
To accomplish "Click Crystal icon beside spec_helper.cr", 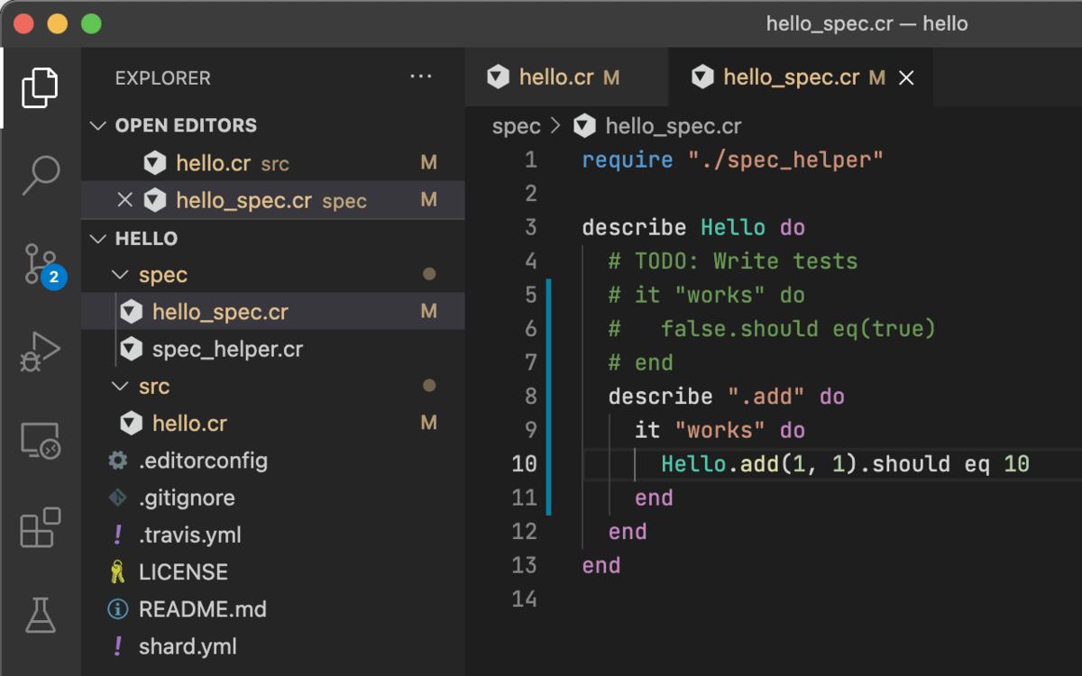I will tap(132, 349).
